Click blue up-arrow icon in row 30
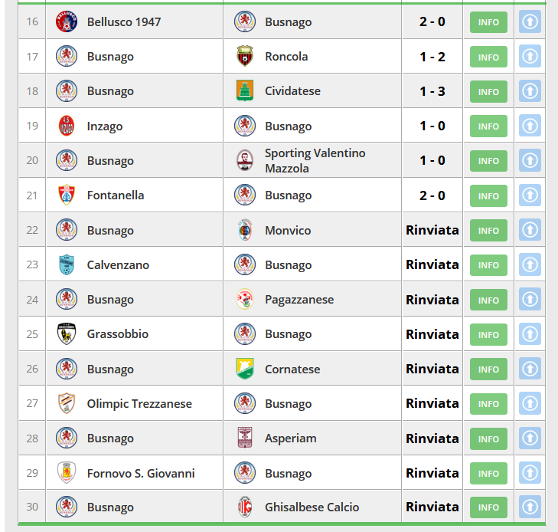Image resolution: width=558 pixels, height=532 pixels. pos(530,507)
